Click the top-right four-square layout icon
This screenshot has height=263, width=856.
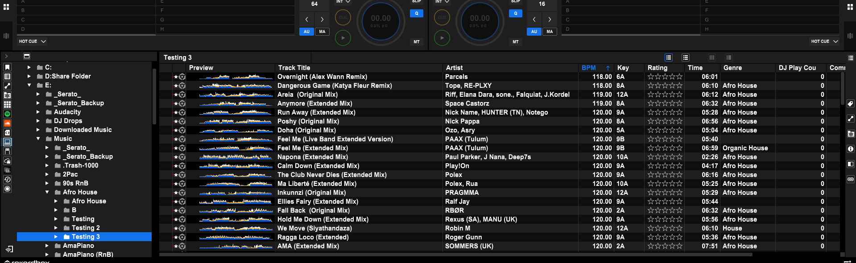click(850, 7)
